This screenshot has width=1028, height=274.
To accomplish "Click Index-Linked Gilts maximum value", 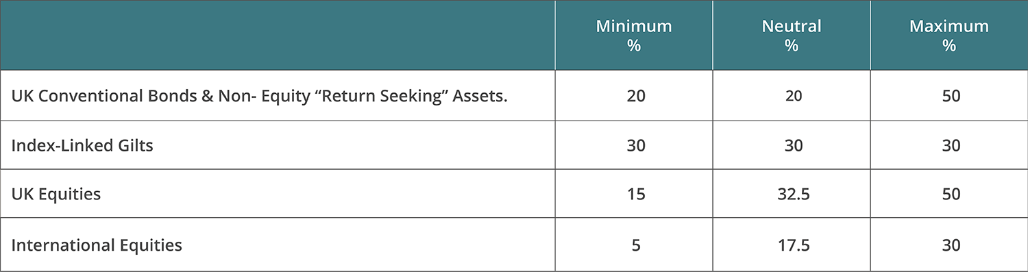I will click(x=951, y=145).
